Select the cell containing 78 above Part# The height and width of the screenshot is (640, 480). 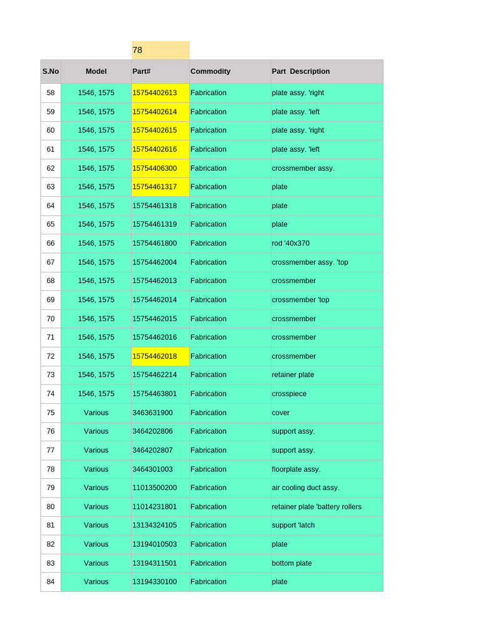pyautogui.click(x=161, y=50)
